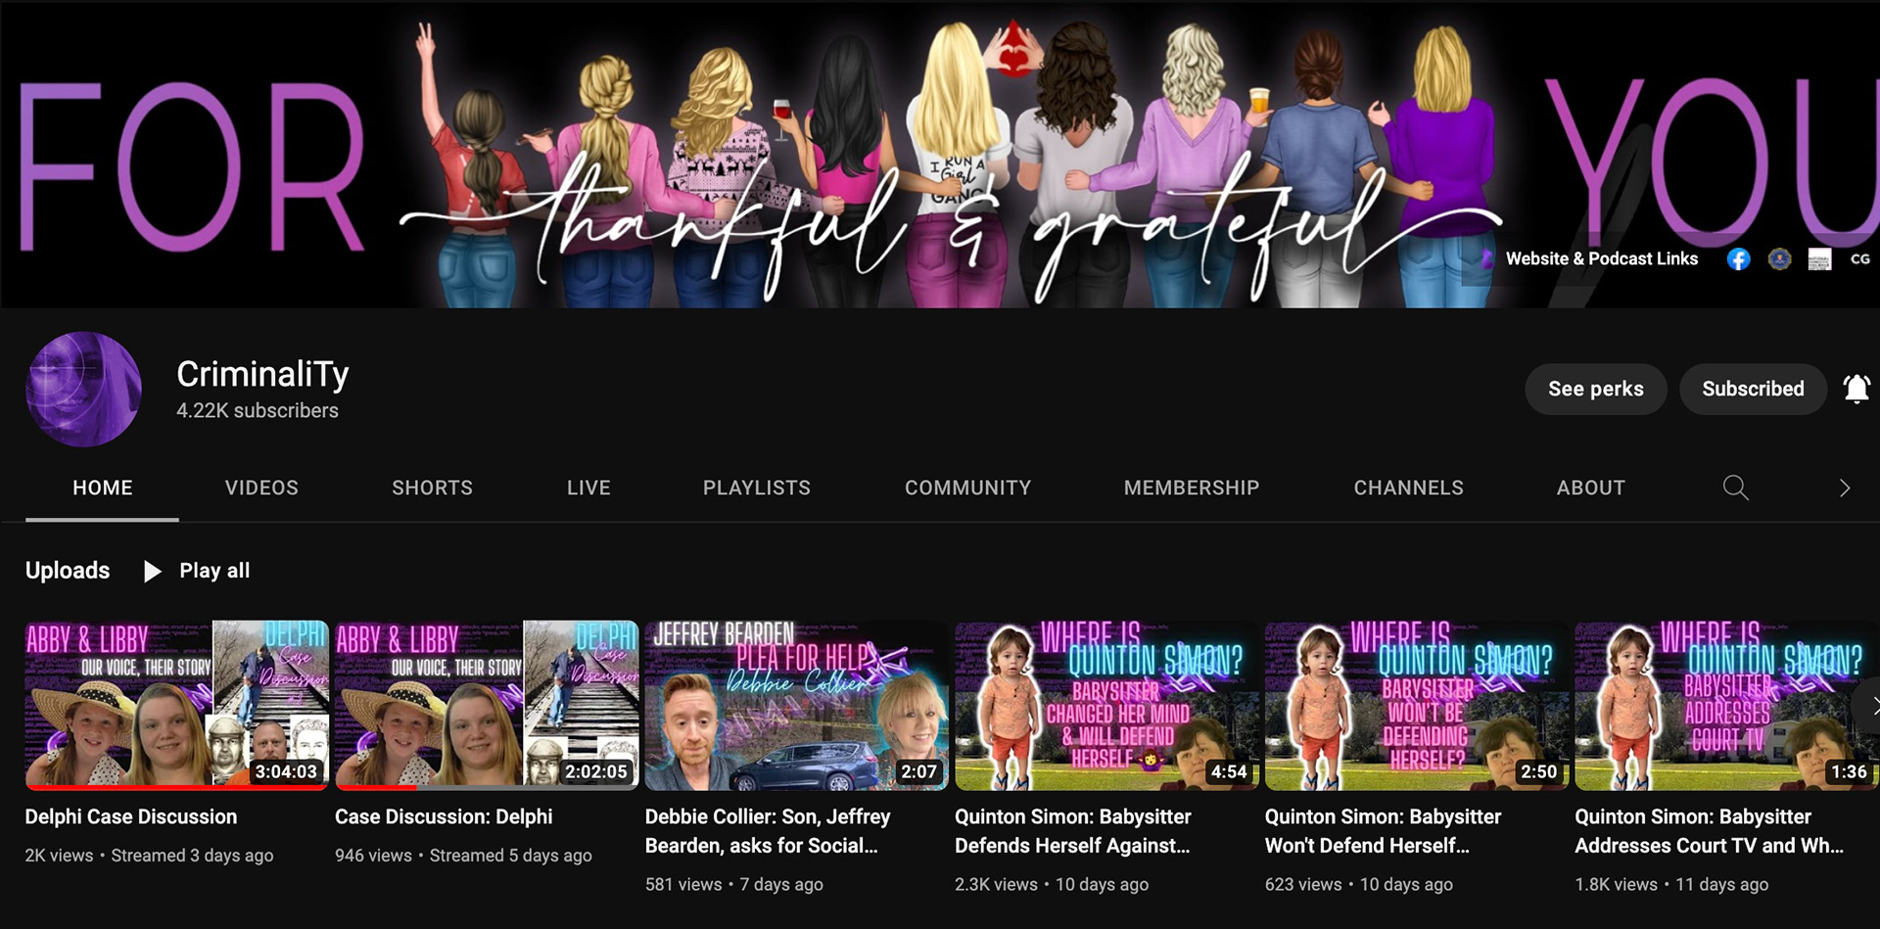Open the white square icon link in banner
The height and width of the screenshot is (929, 1880).
tap(1819, 259)
